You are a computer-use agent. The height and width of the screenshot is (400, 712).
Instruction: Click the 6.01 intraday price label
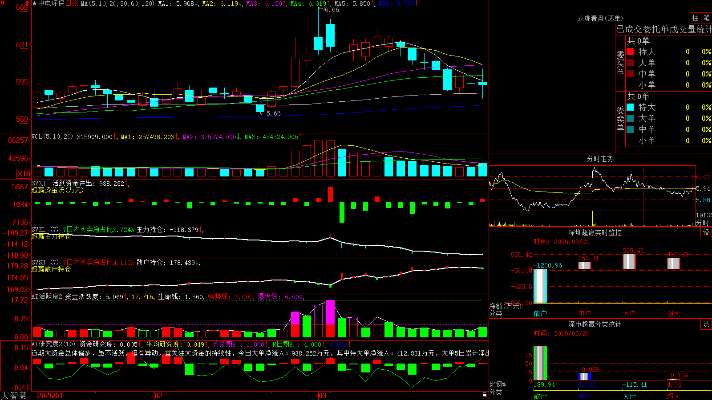click(x=703, y=177)
